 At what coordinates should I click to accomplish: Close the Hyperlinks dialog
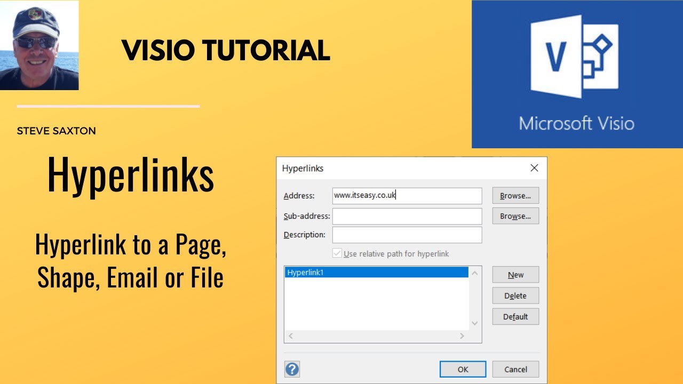[534, 168]
